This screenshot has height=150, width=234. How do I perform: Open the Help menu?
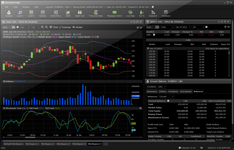coord(36,7)
